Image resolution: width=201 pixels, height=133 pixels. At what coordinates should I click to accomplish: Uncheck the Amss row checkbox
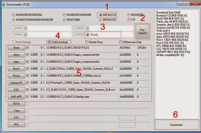[x=27, y=55]
